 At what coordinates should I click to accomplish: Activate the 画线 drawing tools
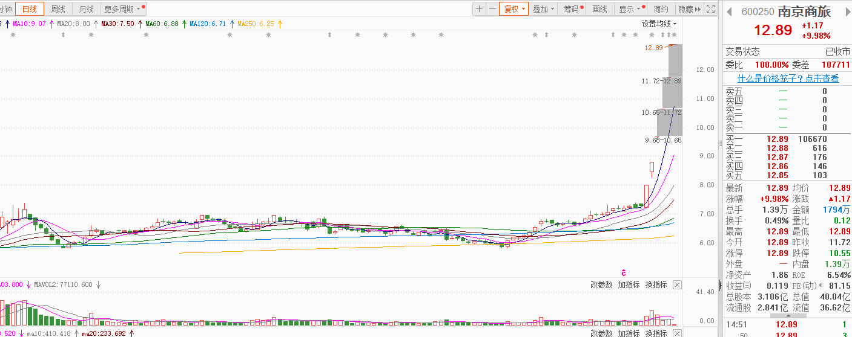coord(599,9)
